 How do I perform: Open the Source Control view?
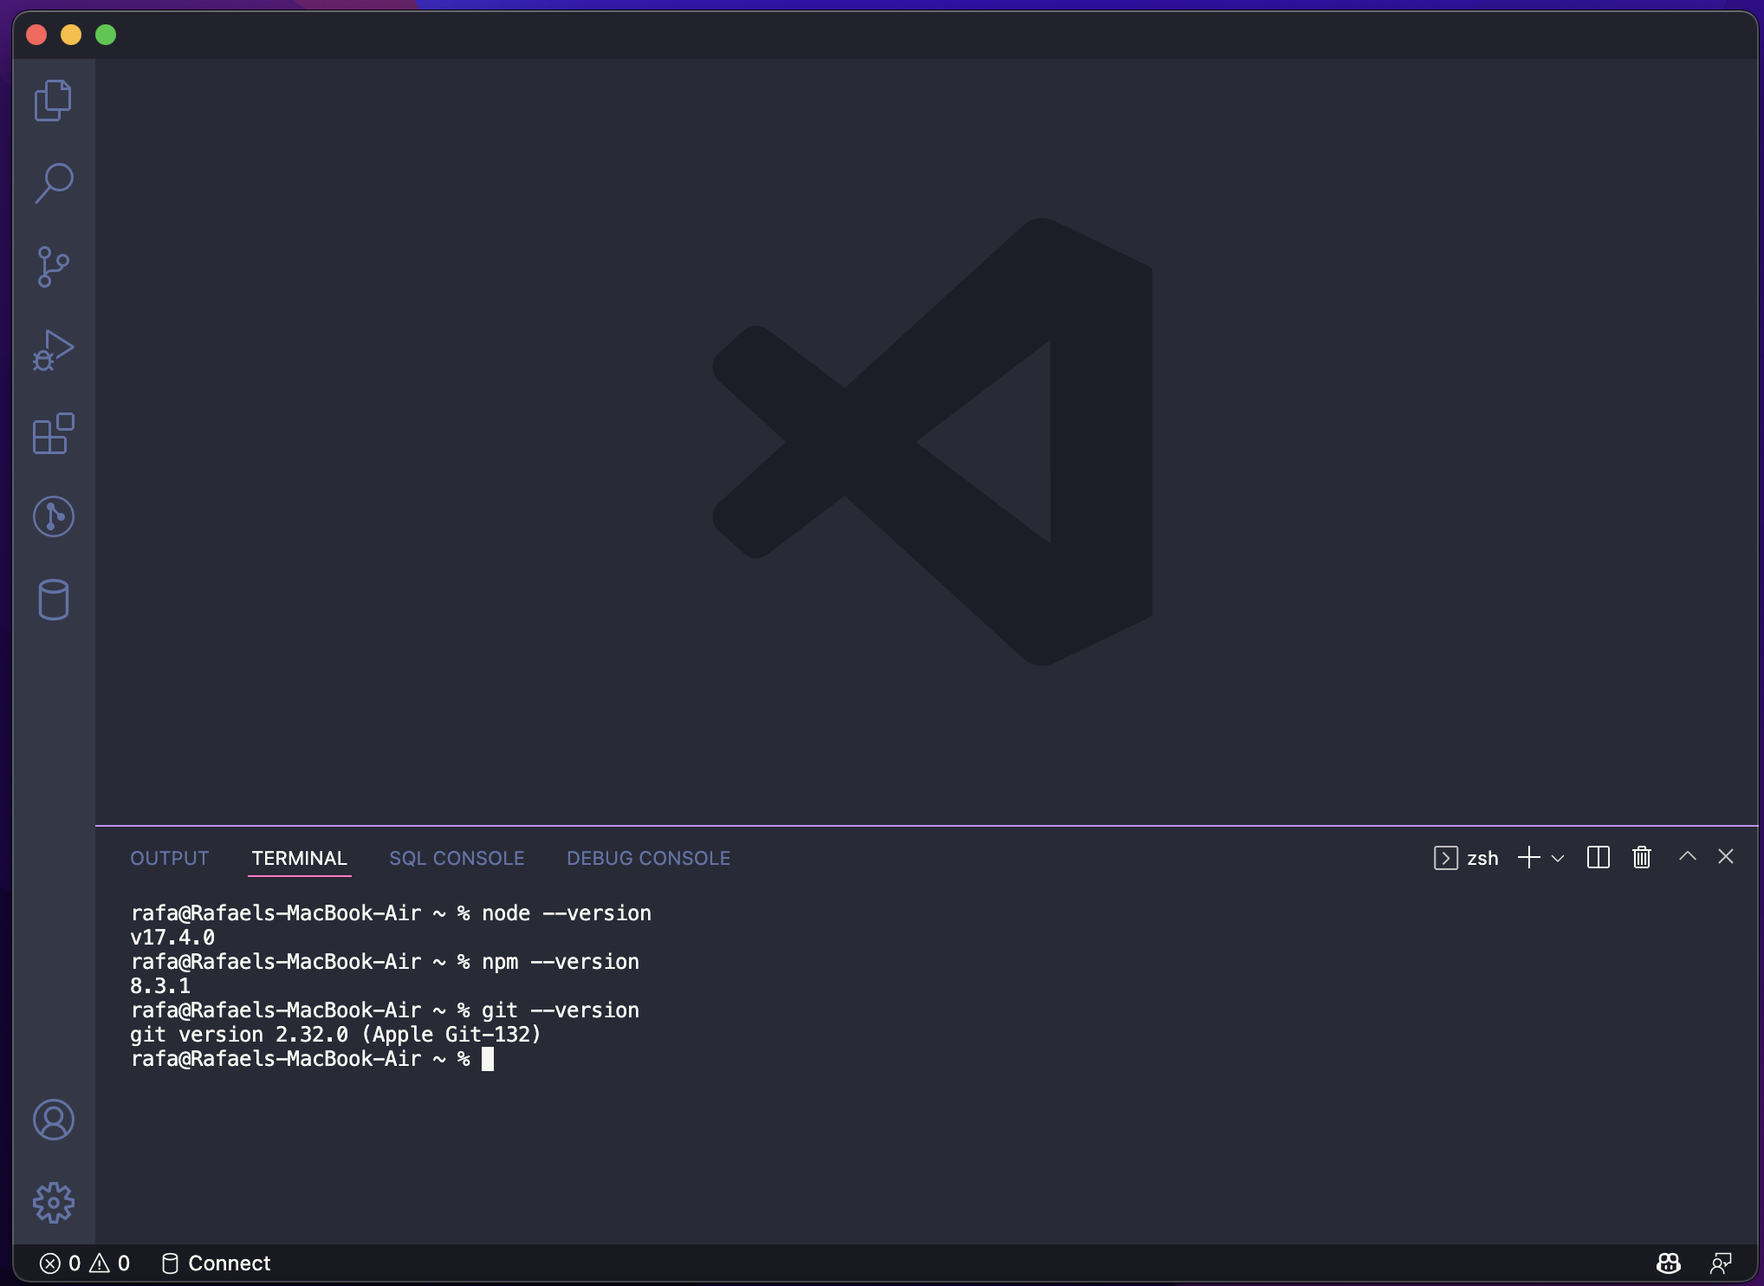coord(53,266)
